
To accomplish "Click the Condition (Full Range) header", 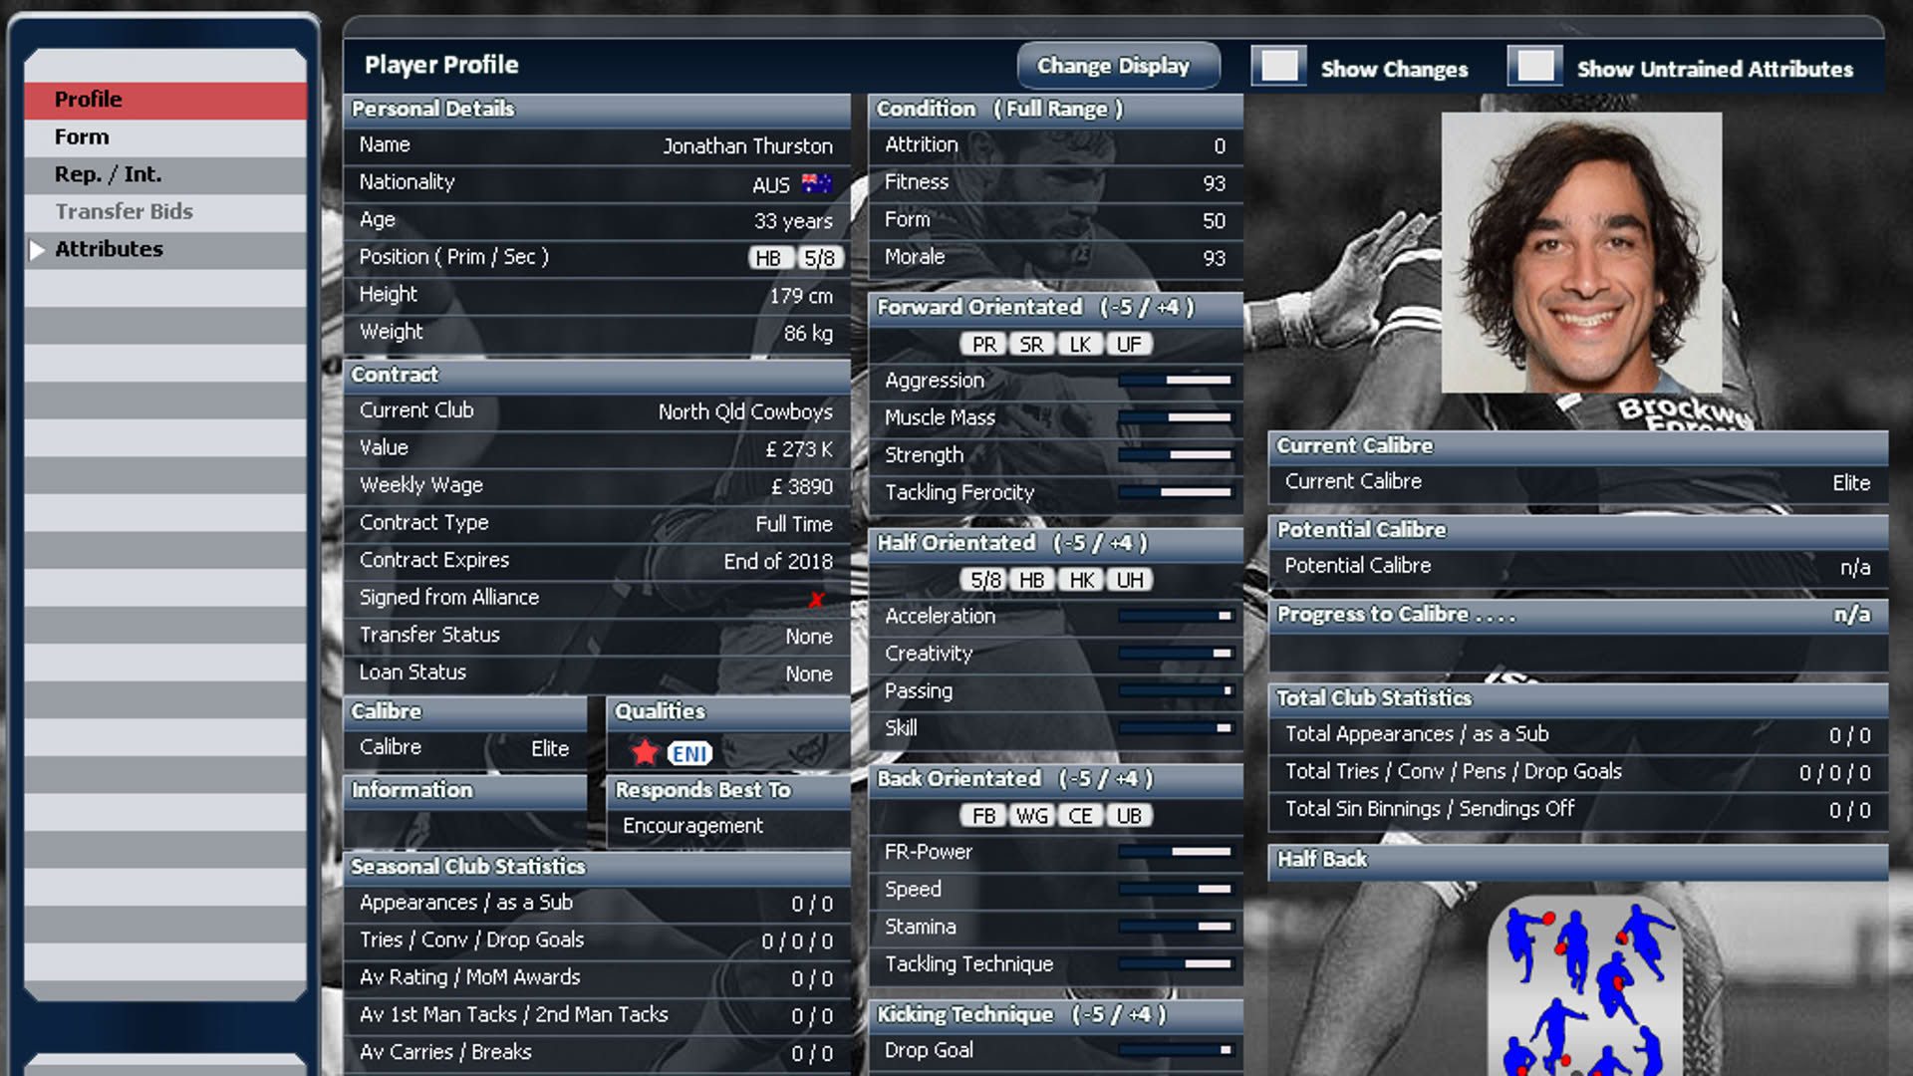I will point(1056,109).
